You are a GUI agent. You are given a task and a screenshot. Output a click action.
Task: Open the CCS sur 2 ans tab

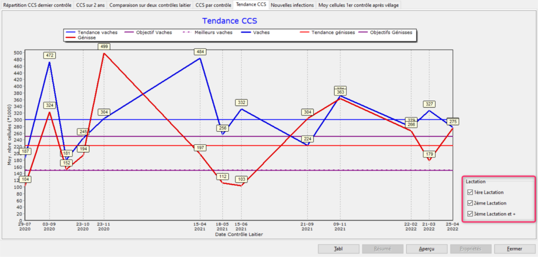(91, 5)
